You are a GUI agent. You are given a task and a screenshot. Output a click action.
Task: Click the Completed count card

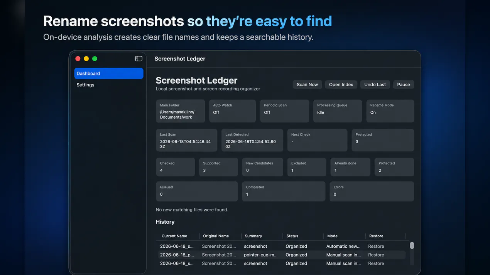tap(284, 191)
